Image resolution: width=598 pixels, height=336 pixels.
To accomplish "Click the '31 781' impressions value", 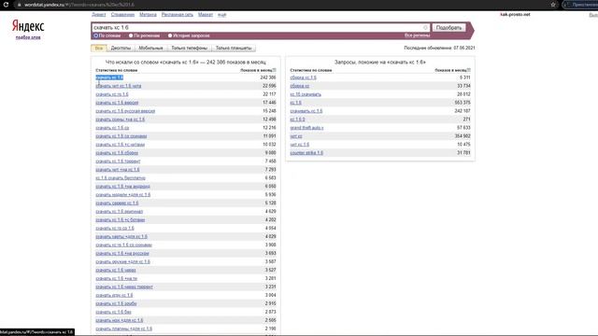I will click(x=463, y=153).
